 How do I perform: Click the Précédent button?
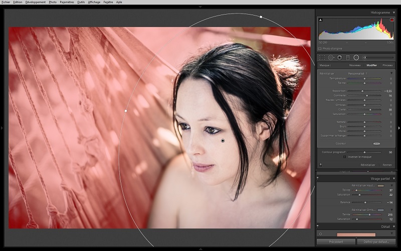tap(336, 241)
